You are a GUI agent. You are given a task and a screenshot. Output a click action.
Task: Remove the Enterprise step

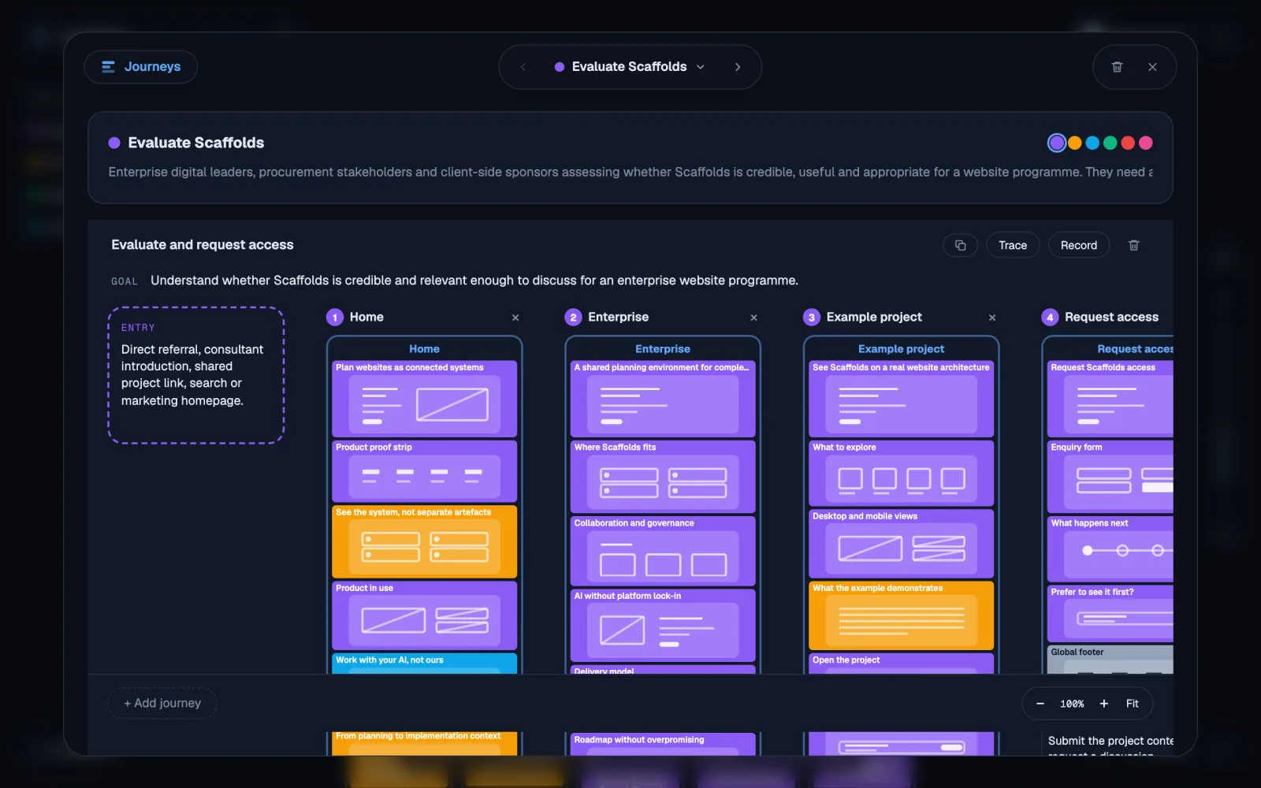[753, 318]
